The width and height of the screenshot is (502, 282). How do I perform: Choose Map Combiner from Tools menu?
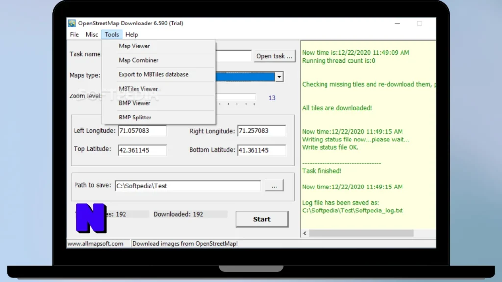158,60
